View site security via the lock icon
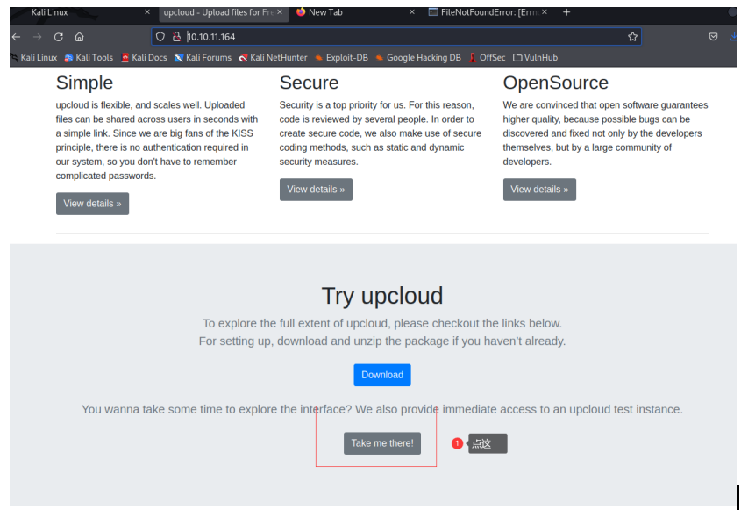 pyautogui.click(x=175, y=36)
